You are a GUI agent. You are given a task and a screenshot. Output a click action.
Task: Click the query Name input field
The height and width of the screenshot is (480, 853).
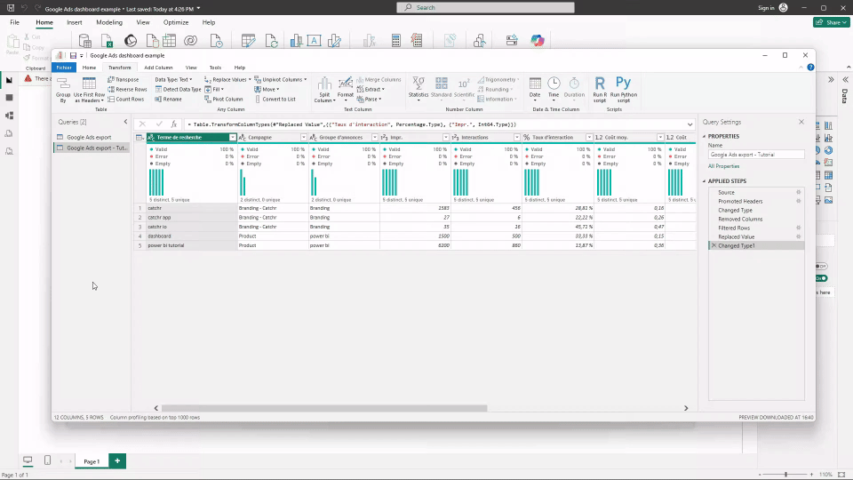(756, 155)
